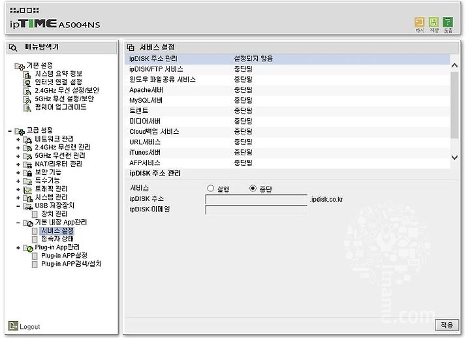Open 접속자 상태 in the tree
Image resolution: width=470 pixels, height=338 pixels.
pyautogui.click(x=57, y=239)
